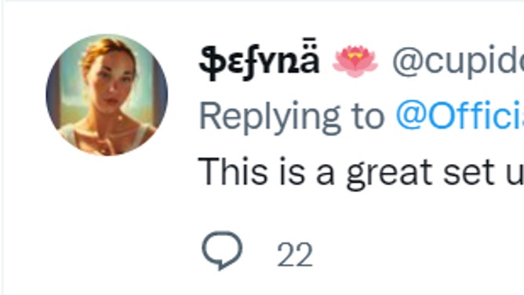524x295 pixels.
Task: Click the word "great" in the tweet
Action: (389, 173)
